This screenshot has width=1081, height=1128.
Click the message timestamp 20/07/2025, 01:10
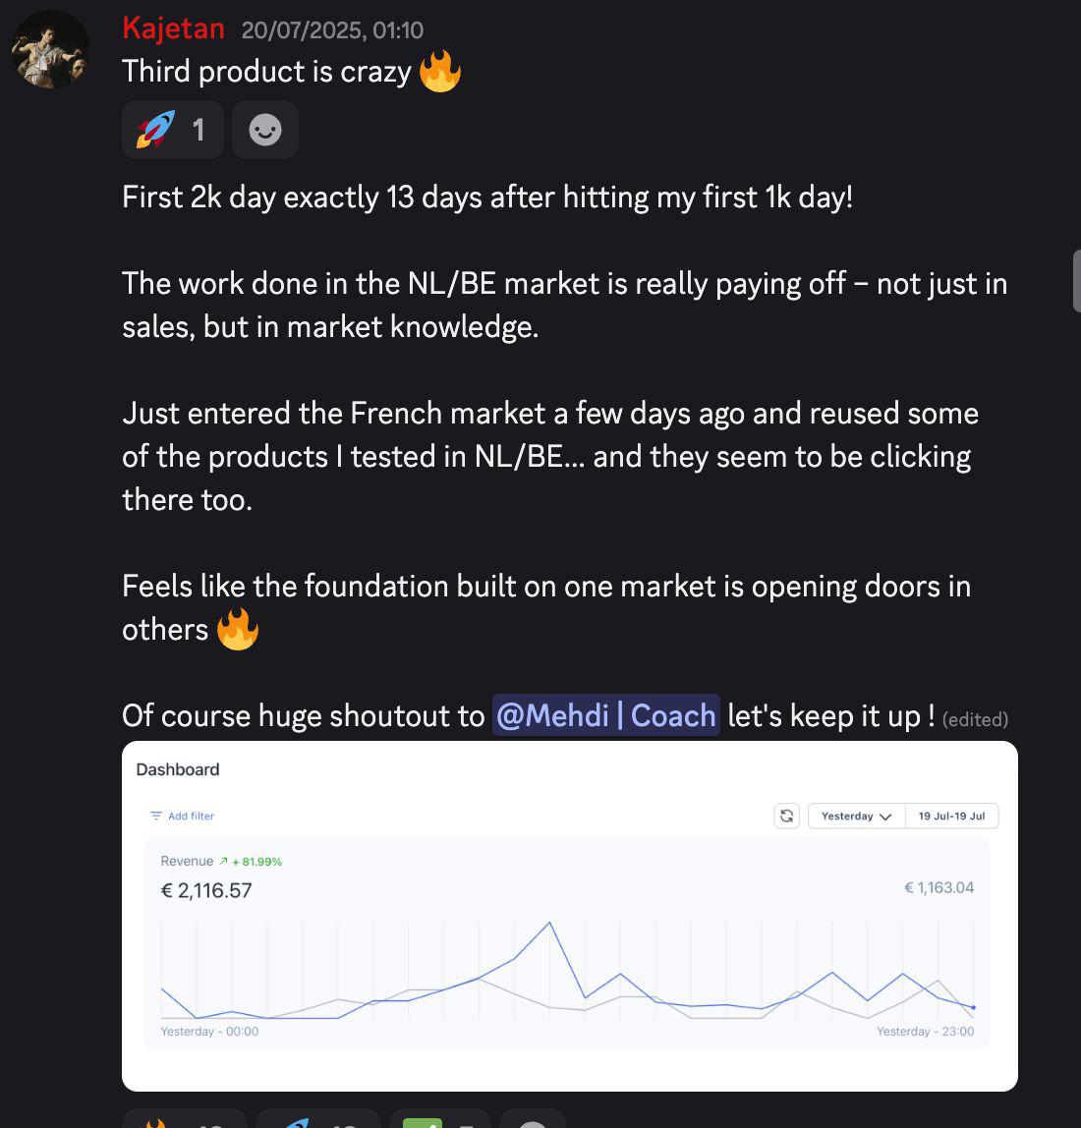pyautogui.click(x=332, y=30)
